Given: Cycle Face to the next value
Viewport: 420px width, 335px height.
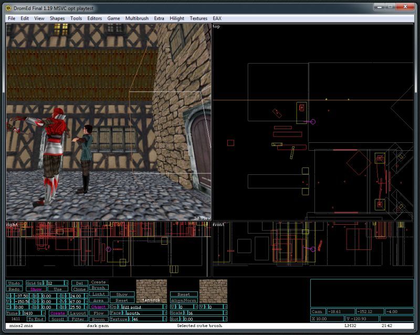Looking at the screenshot, I should [x=165, y=313].
